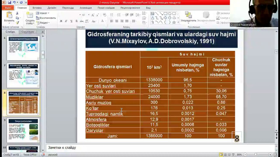Switch to the Показ слайдов ribbon tab
The width and height of the screenshot is (280, 157).
click(106, 8)
